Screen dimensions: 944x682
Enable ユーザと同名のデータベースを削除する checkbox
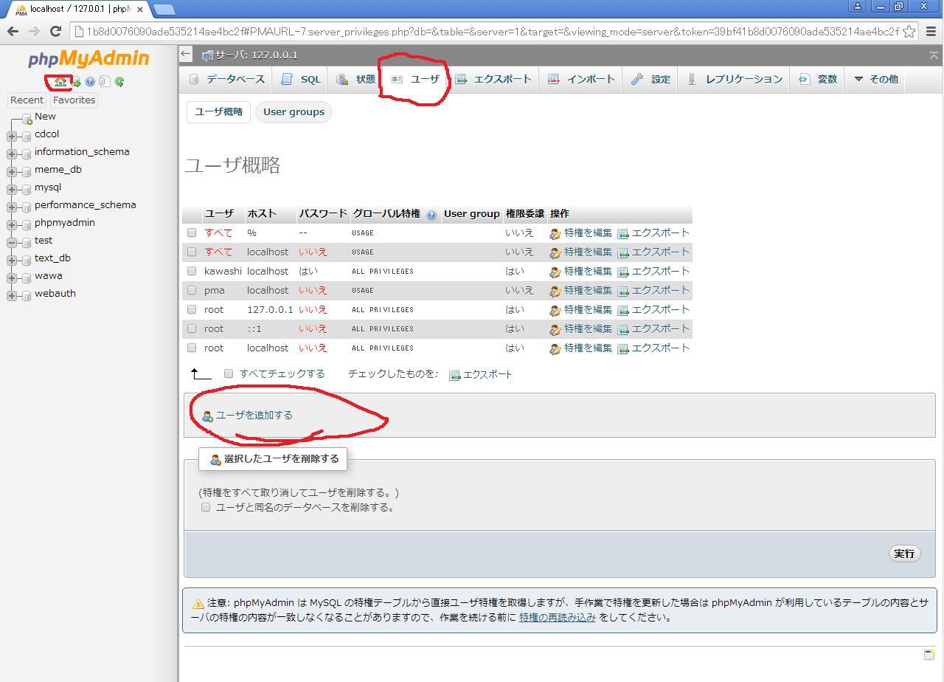(x=206, y=507)
